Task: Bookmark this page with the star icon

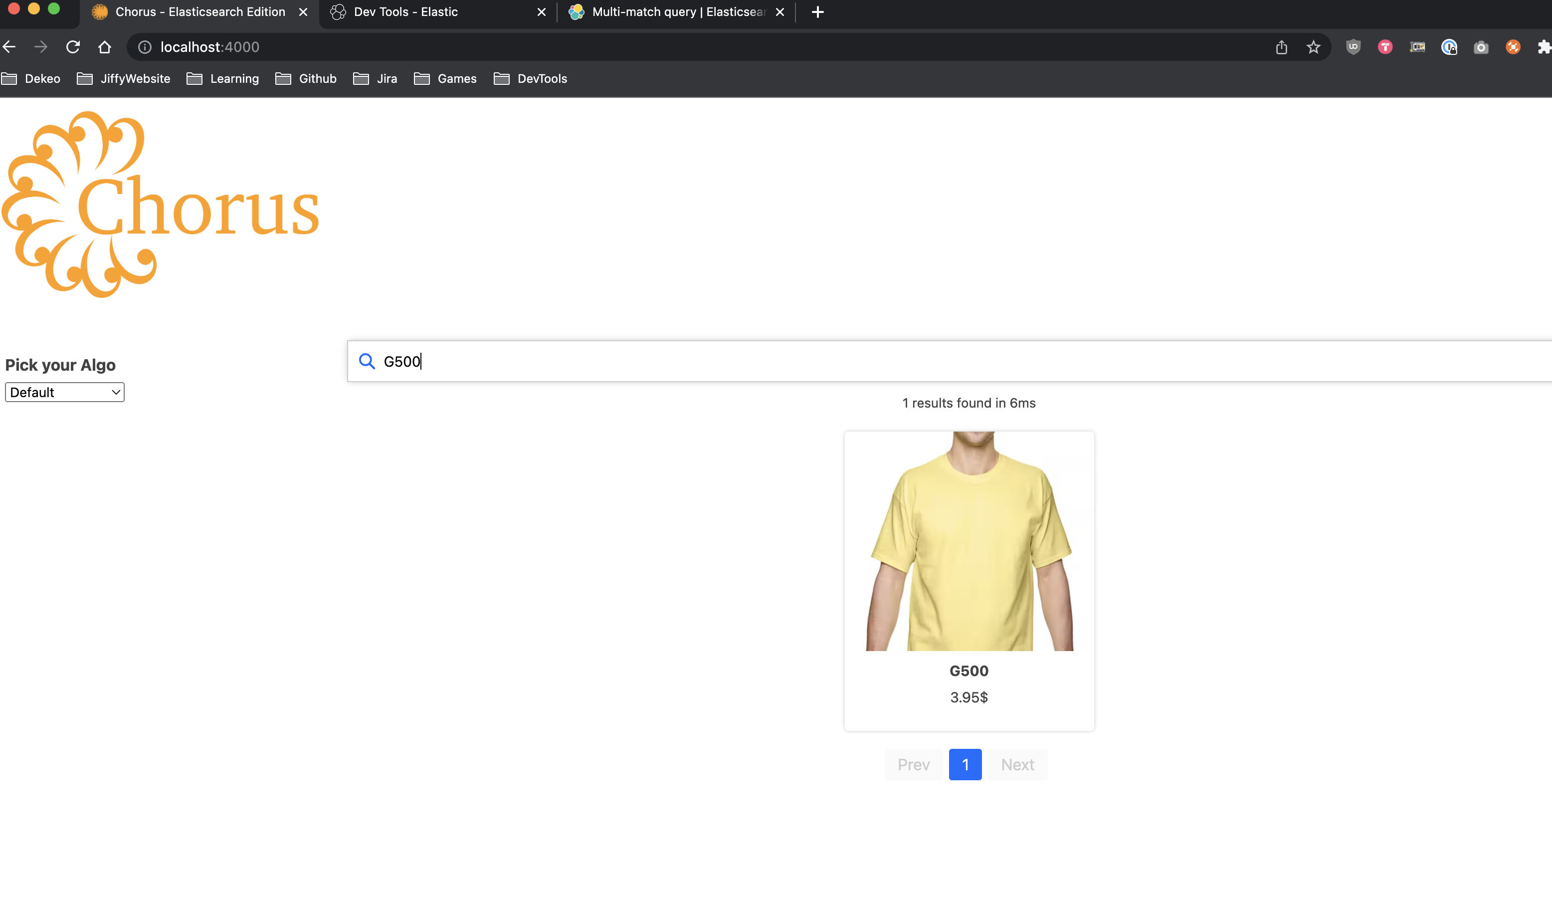Action: tap(1314, 47)
